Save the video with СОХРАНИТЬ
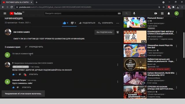 106,23
